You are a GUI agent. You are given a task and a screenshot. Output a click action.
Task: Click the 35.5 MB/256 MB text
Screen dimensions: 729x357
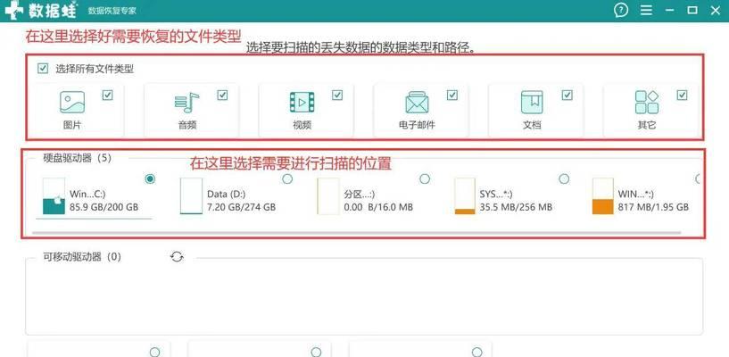click(516, 207)
